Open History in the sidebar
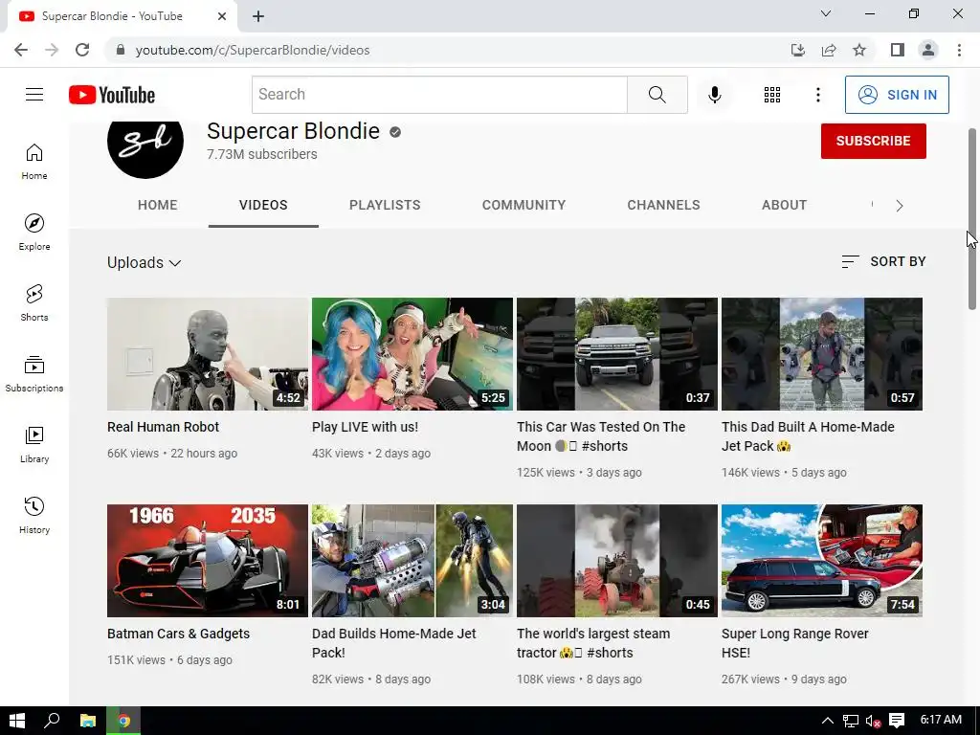 (x=34, y=515)
